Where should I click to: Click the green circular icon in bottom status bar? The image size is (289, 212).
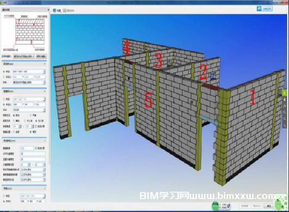coord(216,206)
